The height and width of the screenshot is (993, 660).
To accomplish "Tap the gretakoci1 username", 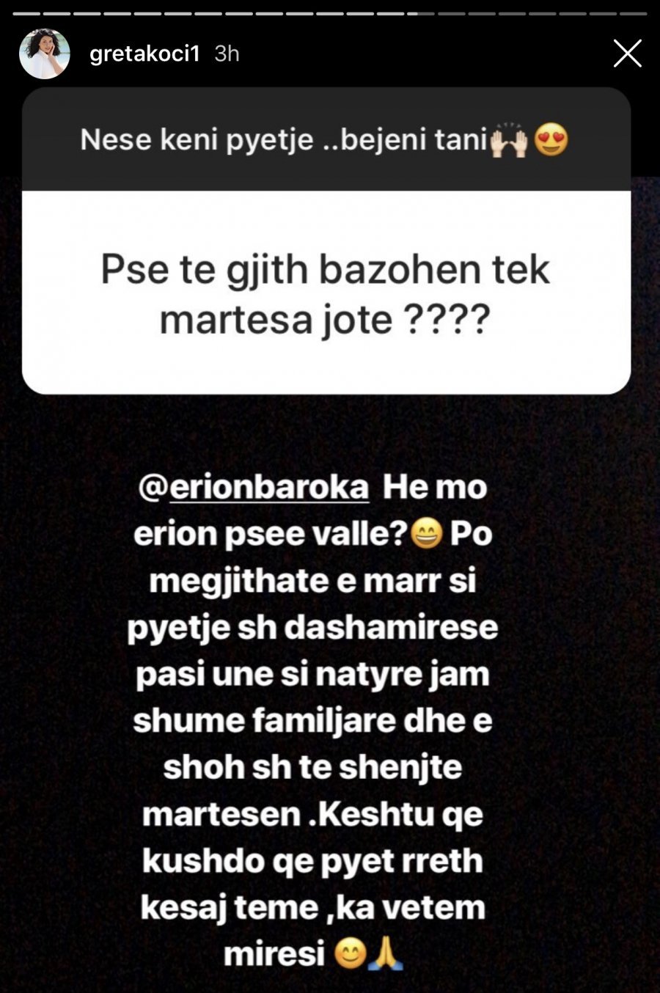I will [x=144, y=54].
